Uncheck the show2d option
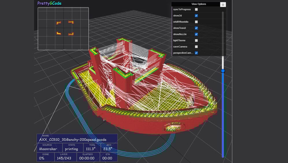The width and height of the screenshot is (288, 163). click(x=196, y=16)
